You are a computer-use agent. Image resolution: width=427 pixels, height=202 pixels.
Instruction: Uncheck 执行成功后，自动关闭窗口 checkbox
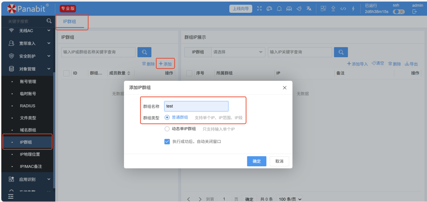(167, 142)
